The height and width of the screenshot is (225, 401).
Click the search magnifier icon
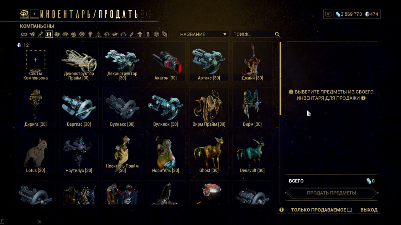tap(277, 34)
